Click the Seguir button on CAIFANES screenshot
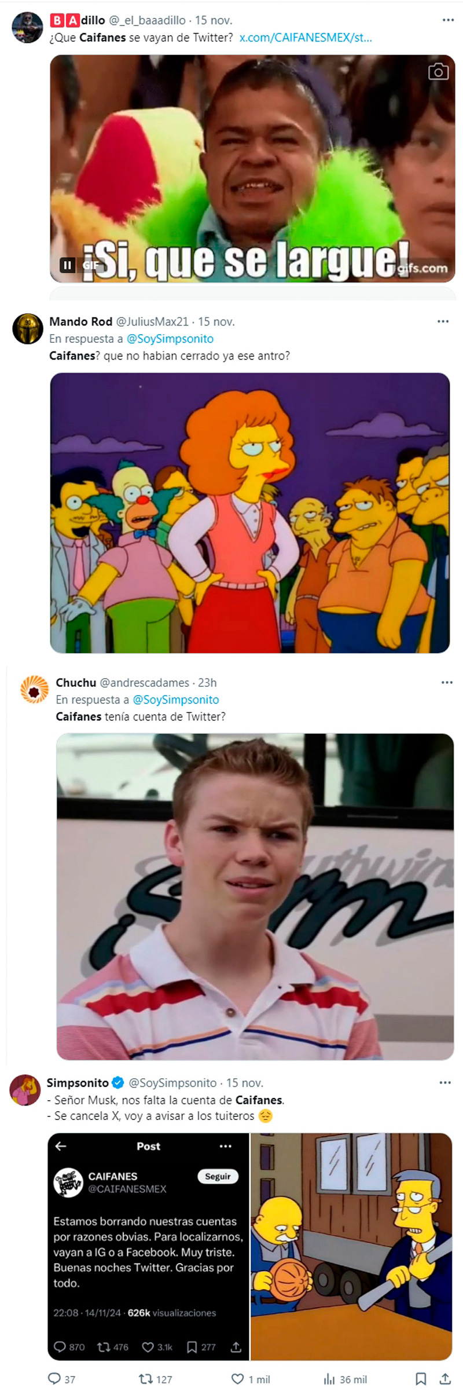The width and height of the screenshot is (463, 1395). tap(218, 1176)
